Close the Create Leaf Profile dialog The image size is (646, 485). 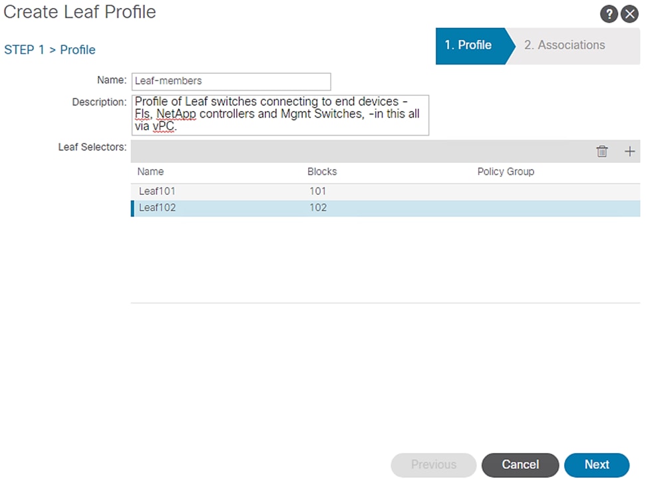(629, 14)
